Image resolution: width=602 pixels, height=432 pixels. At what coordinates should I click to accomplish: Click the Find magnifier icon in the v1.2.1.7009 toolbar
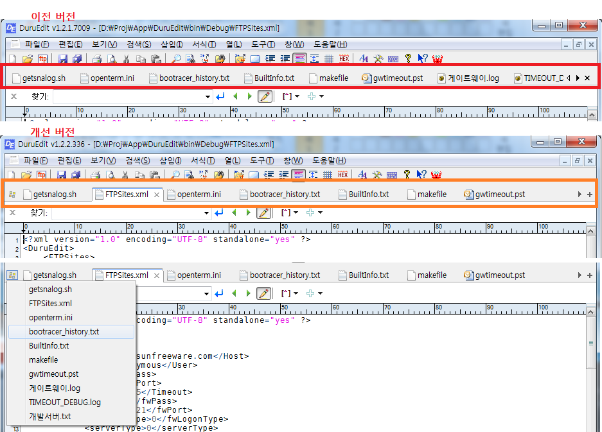176,58
